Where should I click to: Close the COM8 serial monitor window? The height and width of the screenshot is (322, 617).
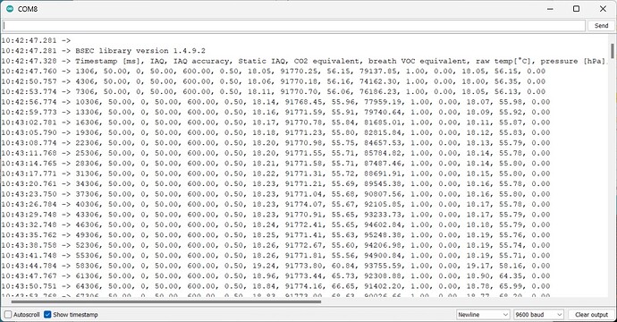click(603, 9)
